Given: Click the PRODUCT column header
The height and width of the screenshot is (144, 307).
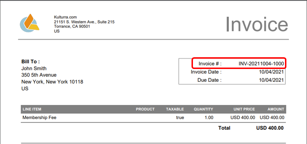Looking at the screenshot, I should tap(145, 109).
